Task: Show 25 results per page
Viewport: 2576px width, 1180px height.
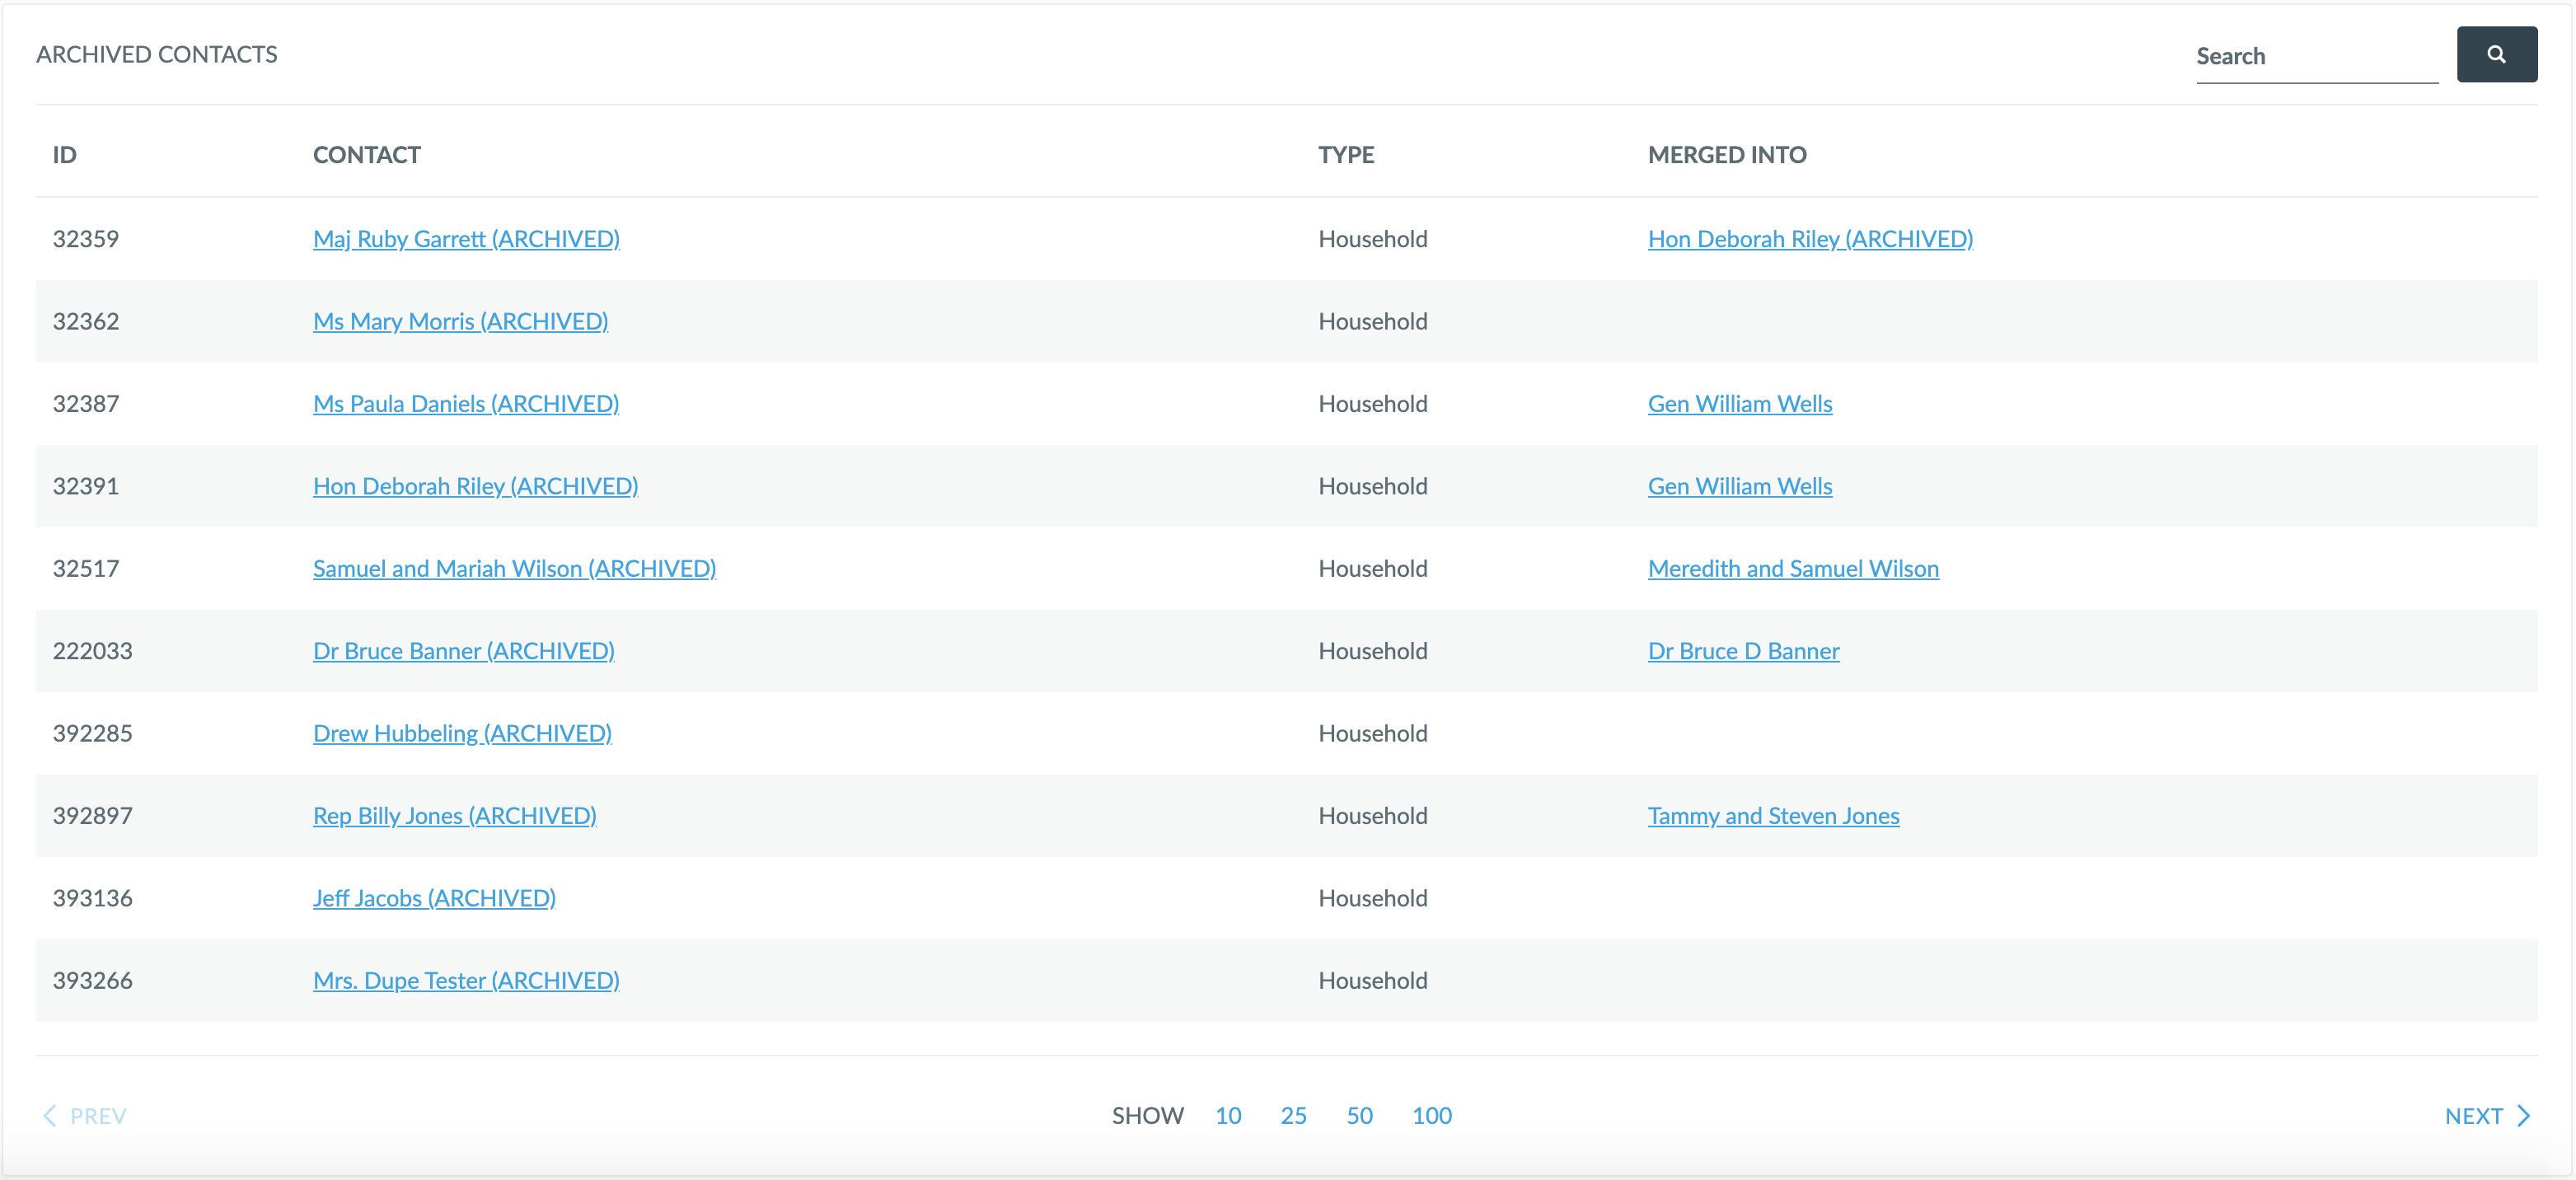Action: [x=1293, y=1116]
